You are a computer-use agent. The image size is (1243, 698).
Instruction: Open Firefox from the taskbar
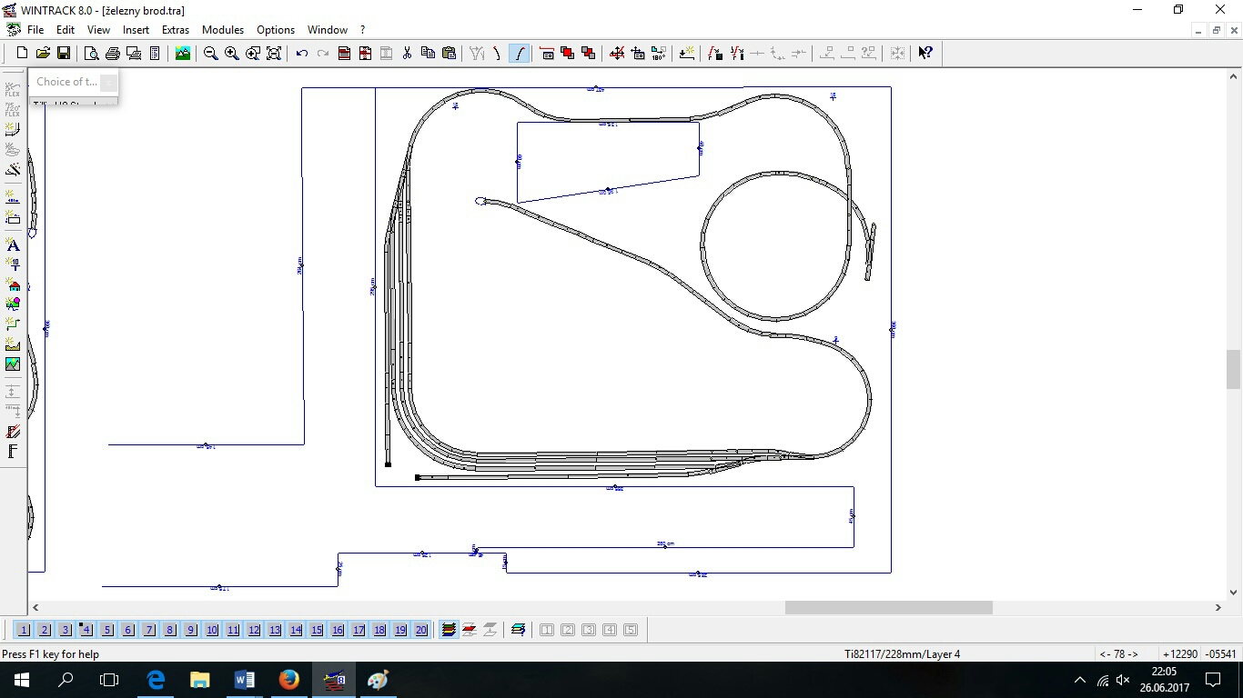coord(289,680)
